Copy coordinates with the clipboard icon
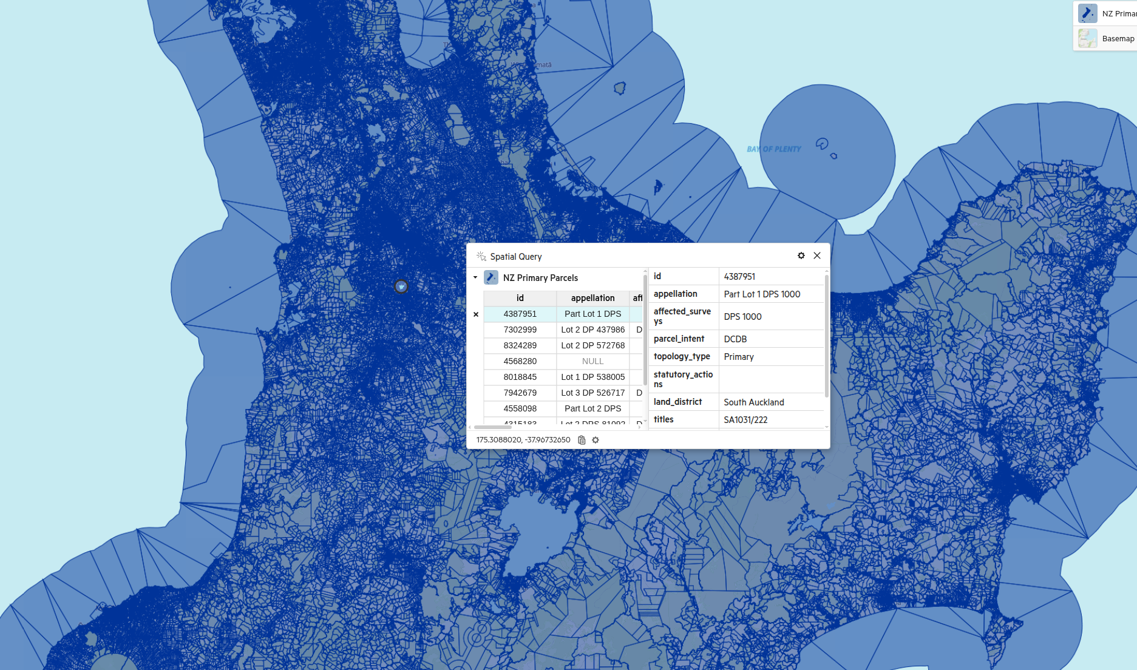The width and height of the screenshot is (1137, 670). coord(582,440)
